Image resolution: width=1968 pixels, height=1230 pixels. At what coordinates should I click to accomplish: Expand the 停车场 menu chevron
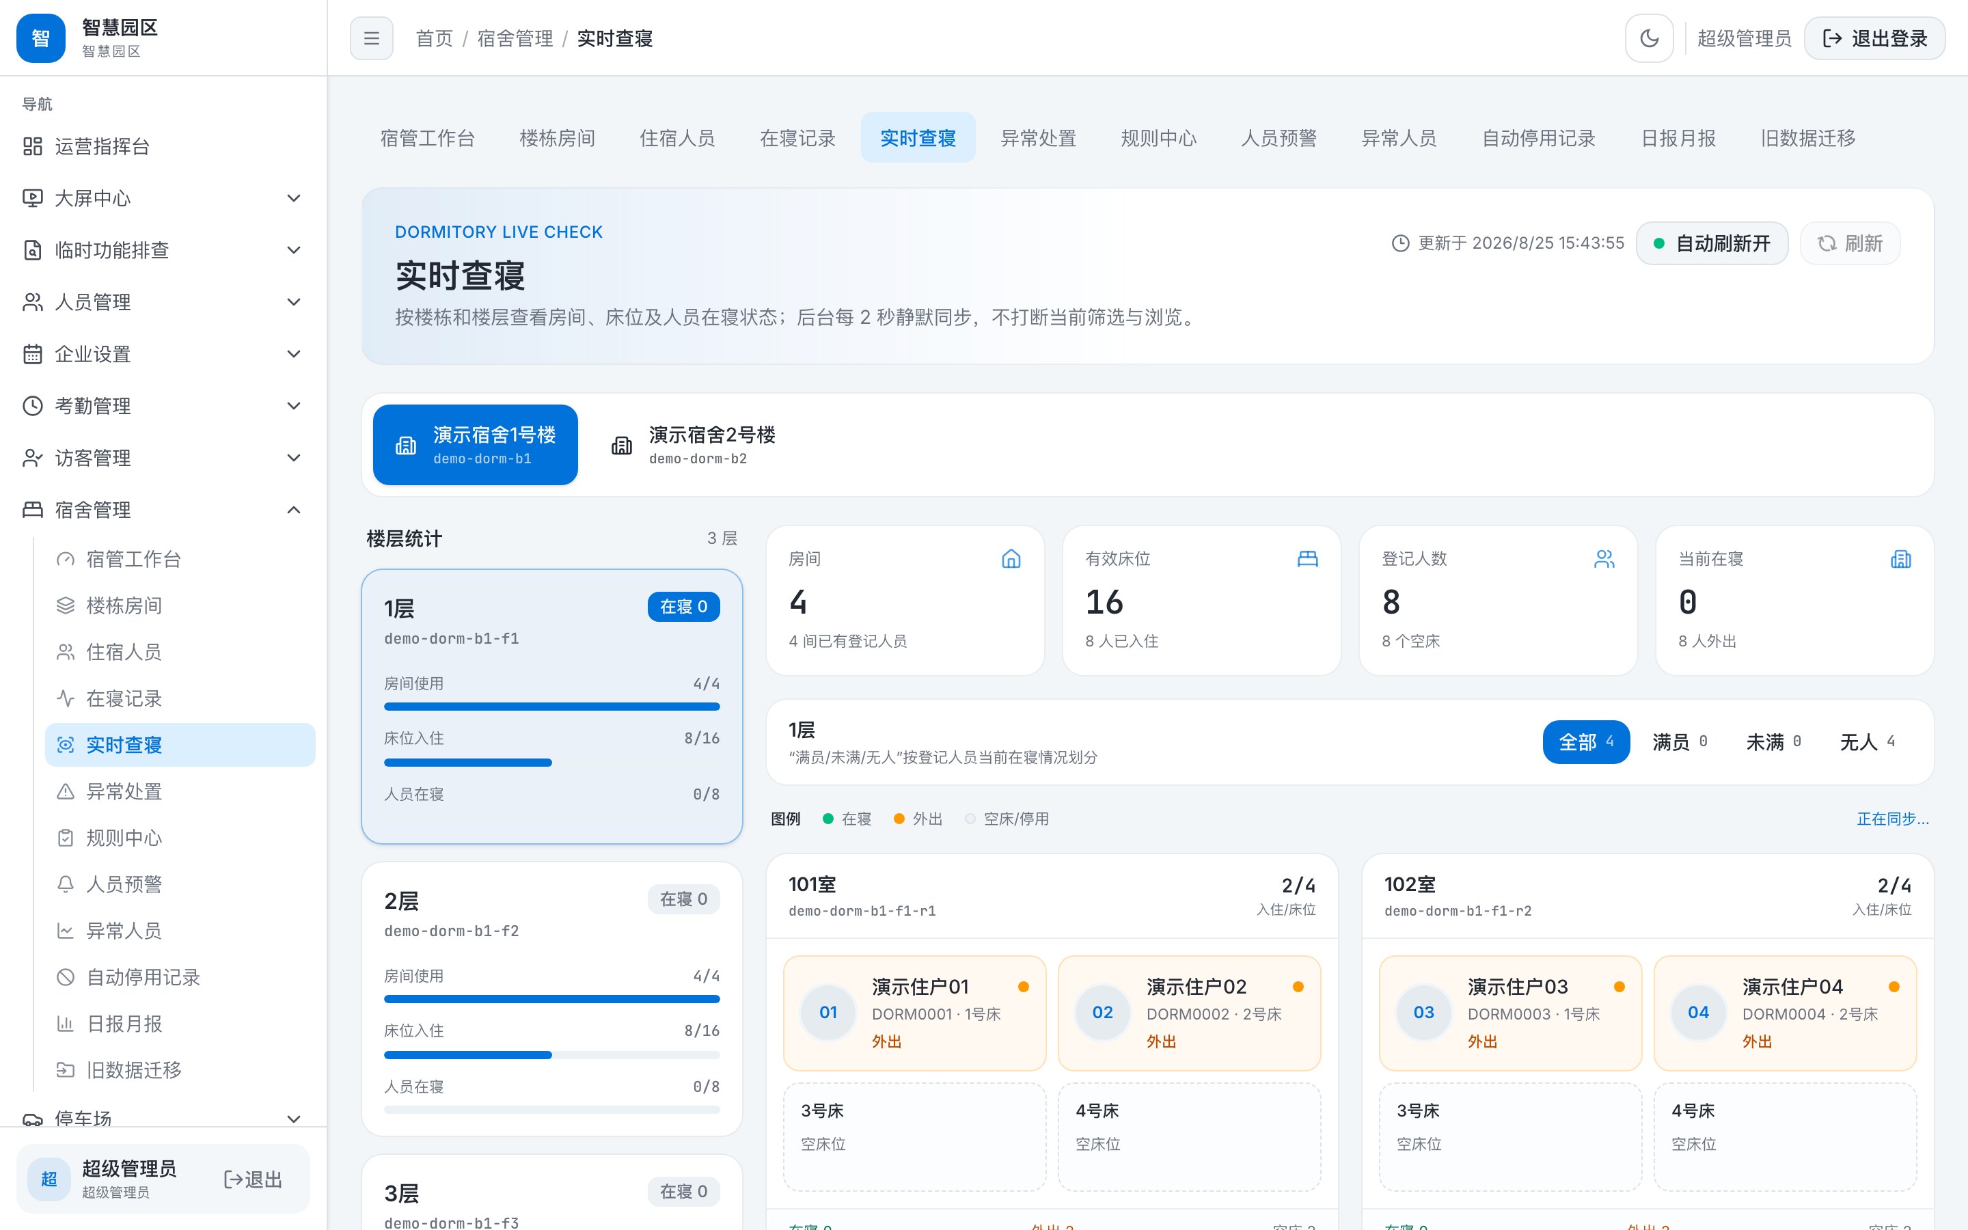point(295,1119)
